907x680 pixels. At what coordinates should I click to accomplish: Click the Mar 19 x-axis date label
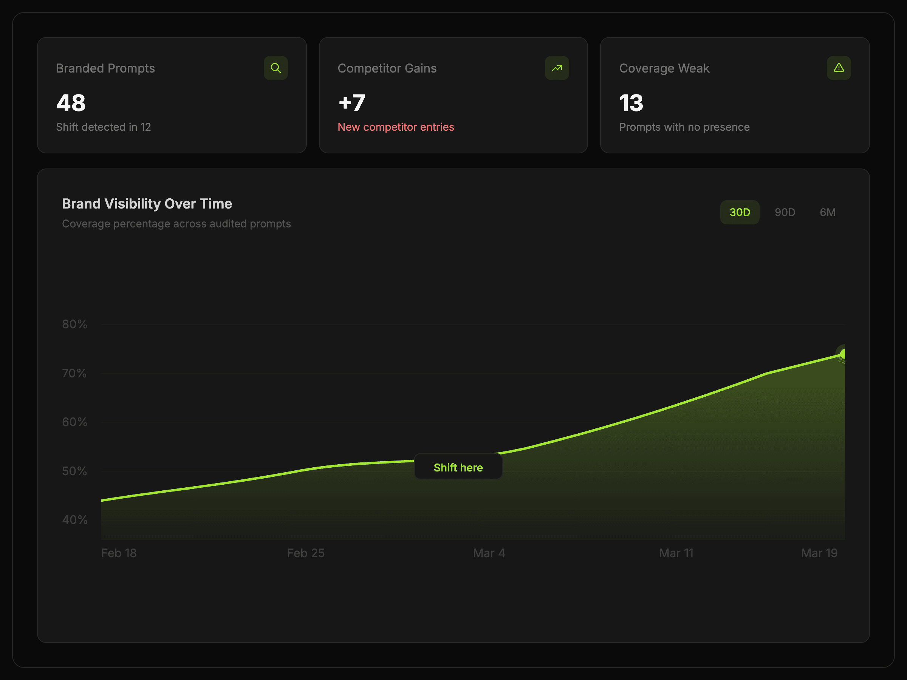(819, 553)
